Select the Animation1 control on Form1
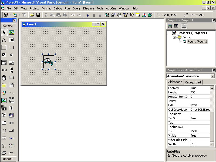Viewport: 216px width, 162px height. 49,62
